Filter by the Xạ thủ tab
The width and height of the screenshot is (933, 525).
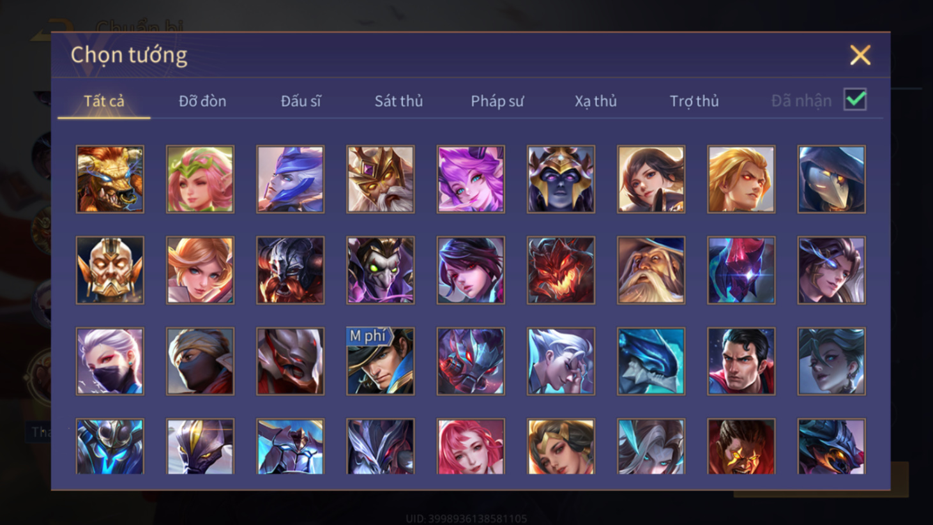click(595, 101)
